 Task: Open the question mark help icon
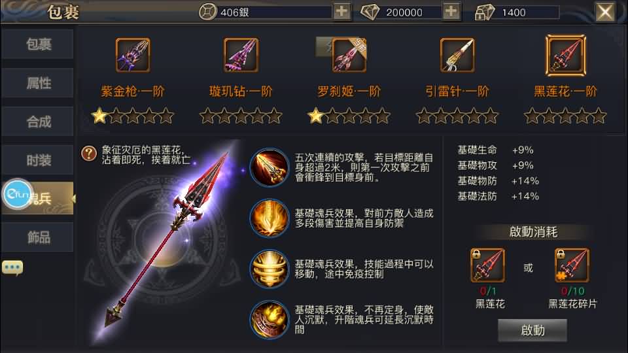click(x=89, y=153)
